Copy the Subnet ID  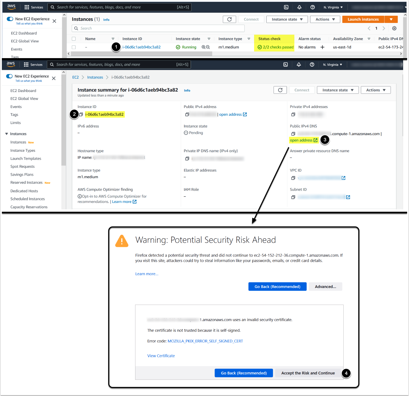pos(293,197)
